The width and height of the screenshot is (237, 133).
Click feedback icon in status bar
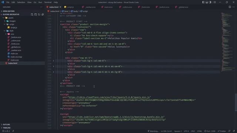[230, 131]
